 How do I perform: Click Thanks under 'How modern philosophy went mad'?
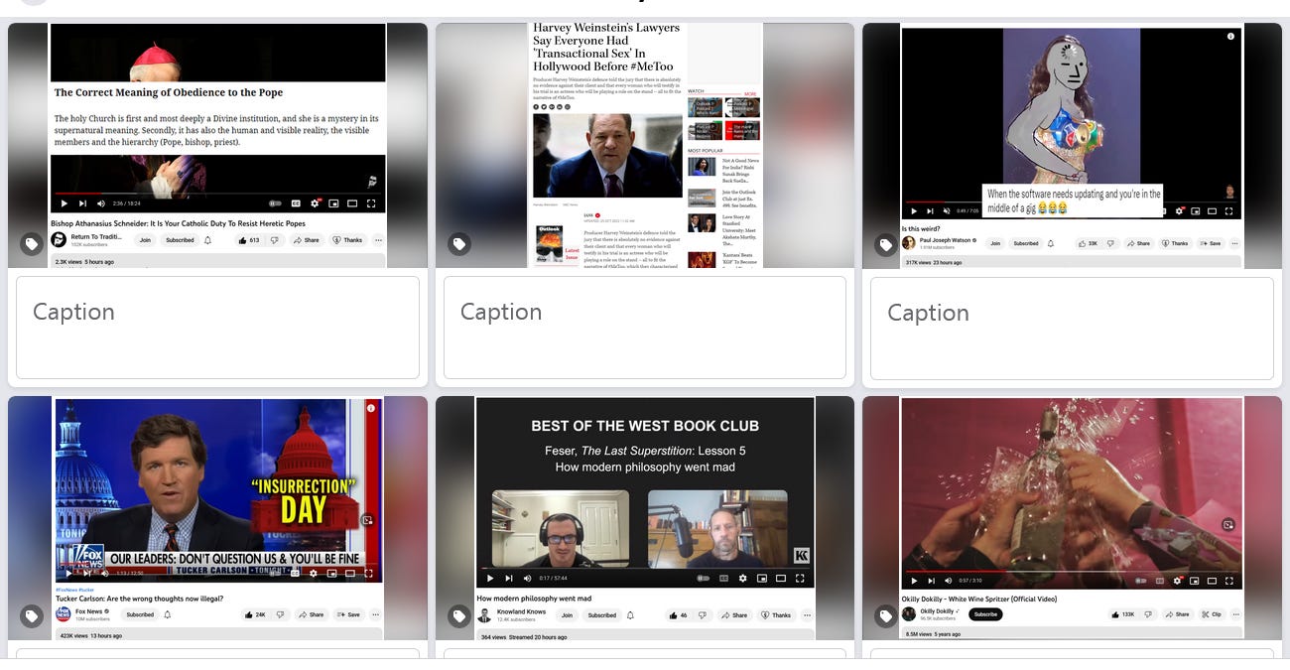click(776, 615)
